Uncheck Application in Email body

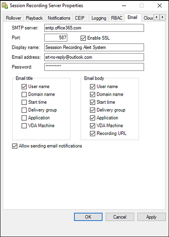tap(92, 118)
